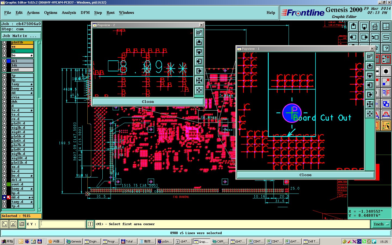
Task: Click the pan left icon in main toolbar
Action: click(353, 37)
